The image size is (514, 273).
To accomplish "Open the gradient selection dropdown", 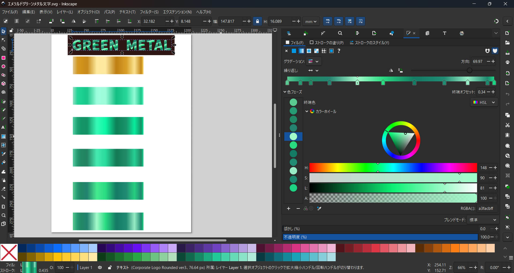I will pos(313,61).
